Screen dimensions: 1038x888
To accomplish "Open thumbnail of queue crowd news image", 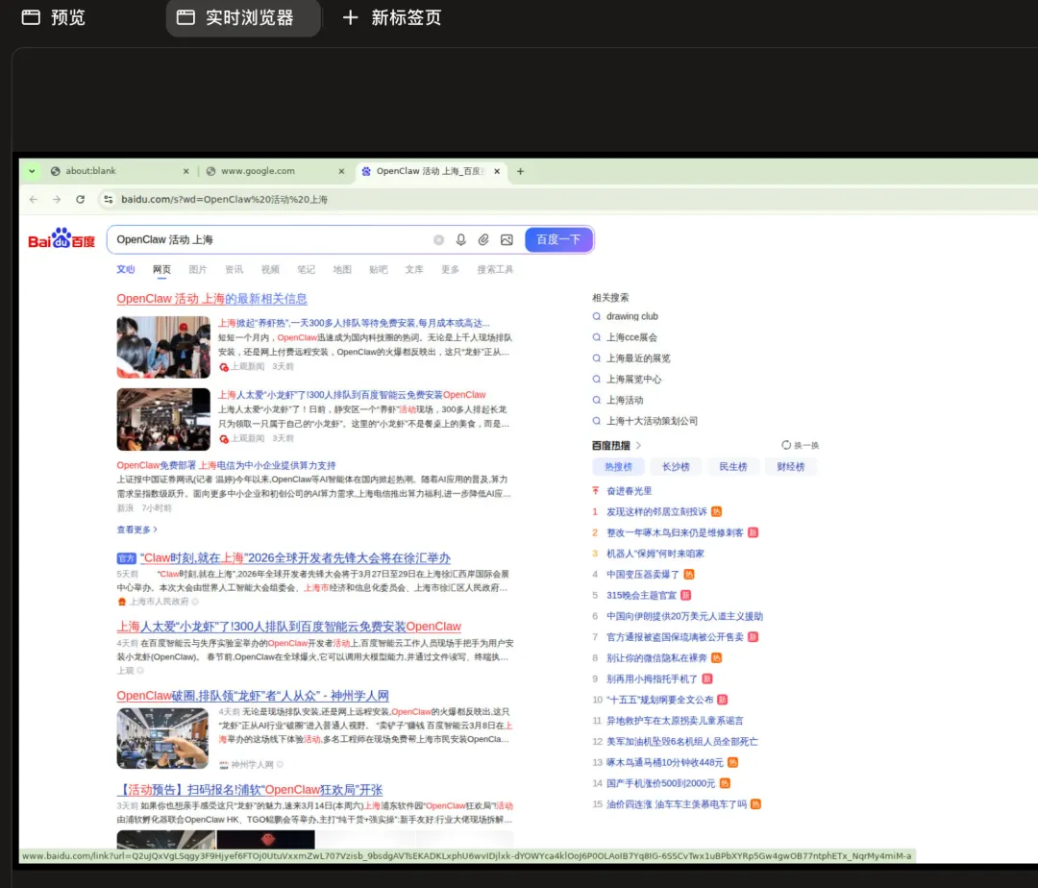I will coord(163,347).
